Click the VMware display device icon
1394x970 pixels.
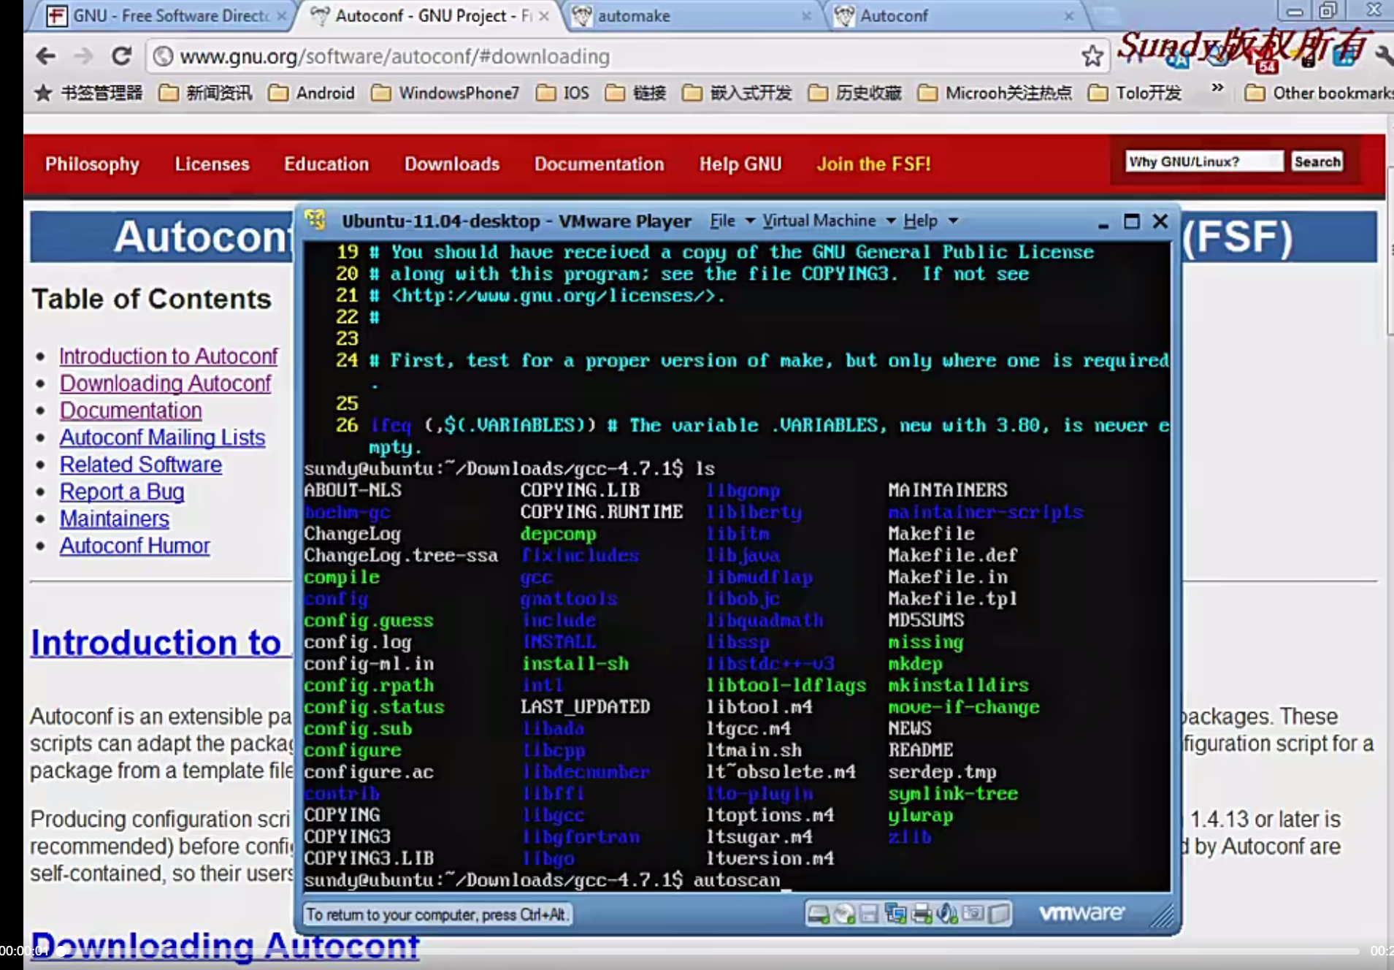coord(999,914)
